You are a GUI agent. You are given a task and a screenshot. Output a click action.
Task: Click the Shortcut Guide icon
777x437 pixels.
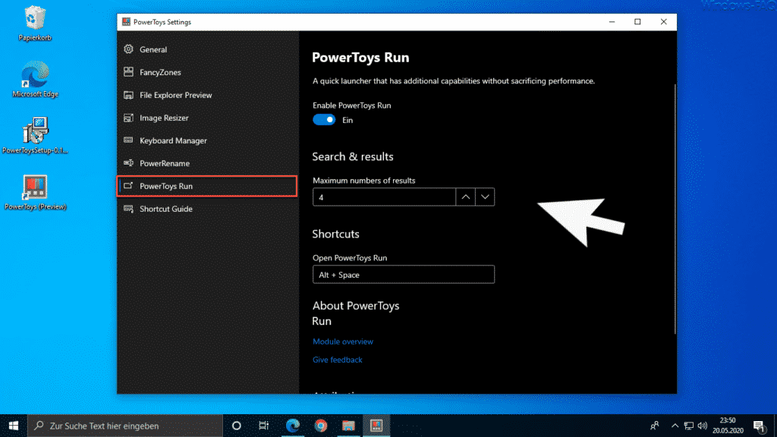[129, 209]
